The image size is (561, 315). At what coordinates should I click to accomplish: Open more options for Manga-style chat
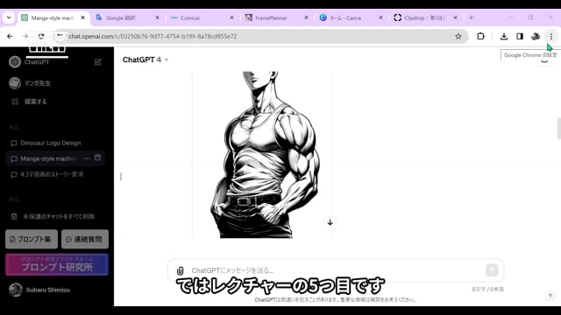(87, 158)
